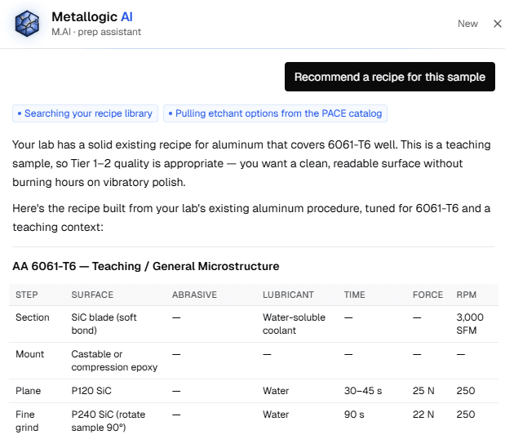
Task: Click the Metallogic AI title
Action: 92,17
